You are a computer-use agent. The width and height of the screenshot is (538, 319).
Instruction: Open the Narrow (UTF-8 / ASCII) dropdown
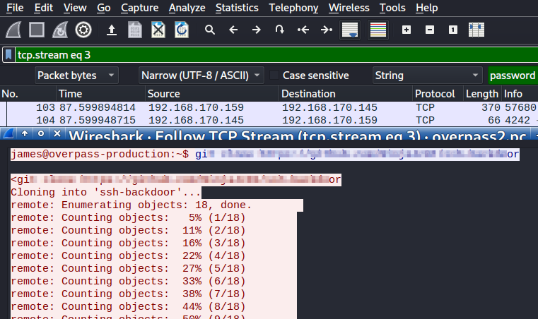point(201,76)
